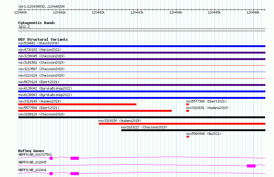Image resolution: width=274 pixels, height=177 pixels.
Task: Open the nsv3183217 (Chaisson2019) label
Action: click(144, 127)
